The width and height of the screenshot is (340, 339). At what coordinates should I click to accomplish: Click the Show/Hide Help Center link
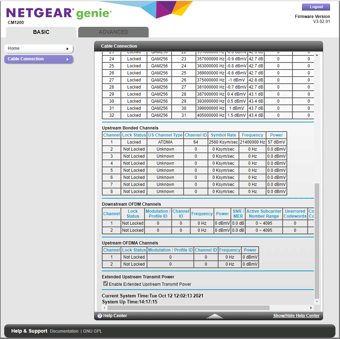pos(296,316)
